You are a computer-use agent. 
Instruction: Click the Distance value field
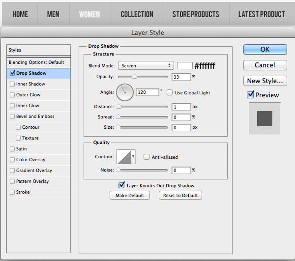pyautogui.click(x=181, y=107)
